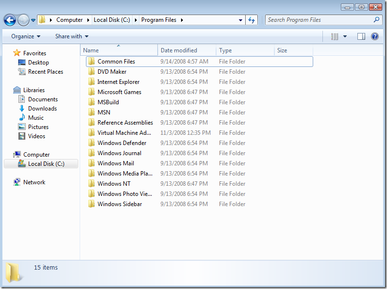Maximize the Explorer window
Viewport: 387px width, 289px height.
tap(361, 7)
